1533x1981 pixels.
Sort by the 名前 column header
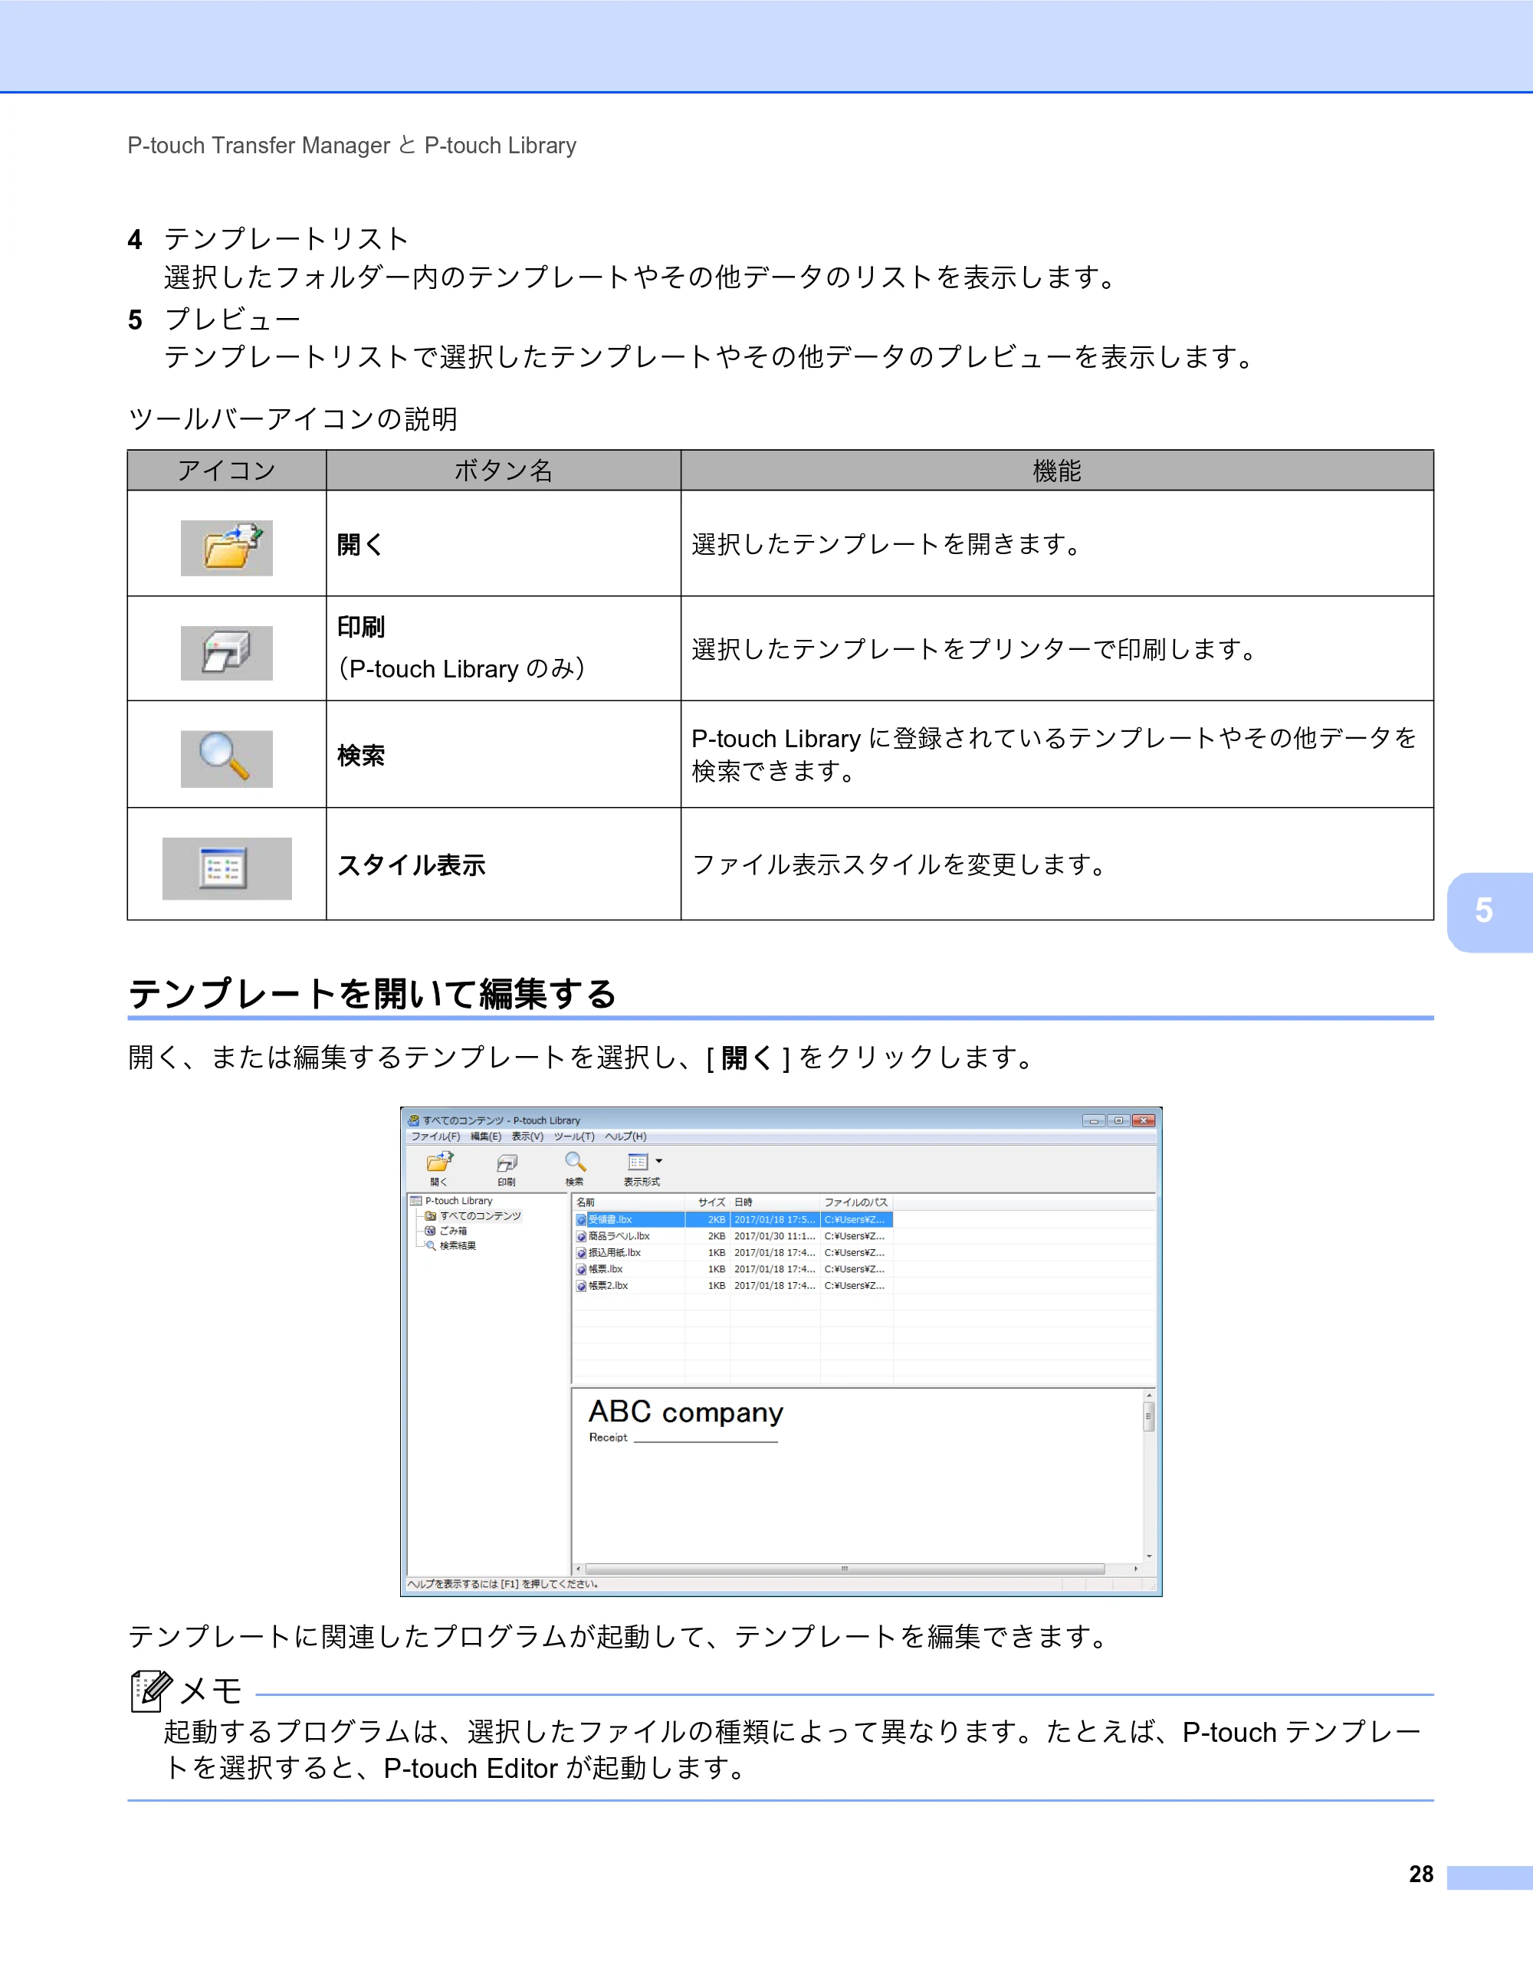629,1202
